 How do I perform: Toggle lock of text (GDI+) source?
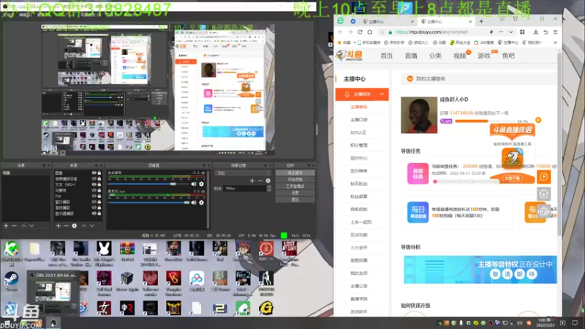point(99,185)
